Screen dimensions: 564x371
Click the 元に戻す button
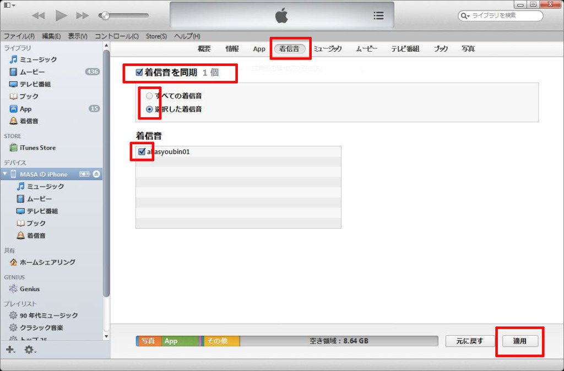pyautogui.click(x=469, y=341)
